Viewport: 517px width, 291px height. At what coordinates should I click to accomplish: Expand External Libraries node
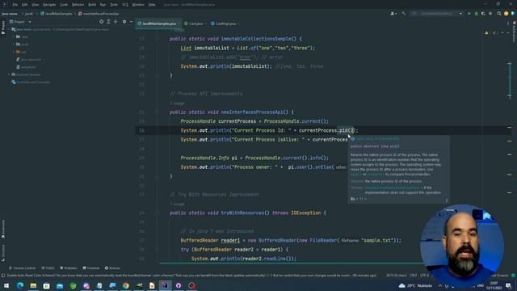coord(9,74)
